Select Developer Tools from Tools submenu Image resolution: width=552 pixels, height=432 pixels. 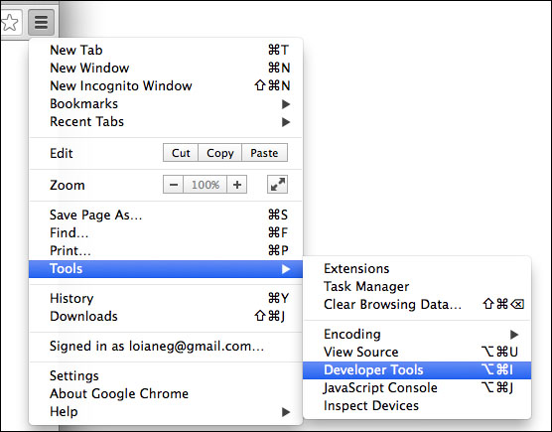(x=417, y=370)
